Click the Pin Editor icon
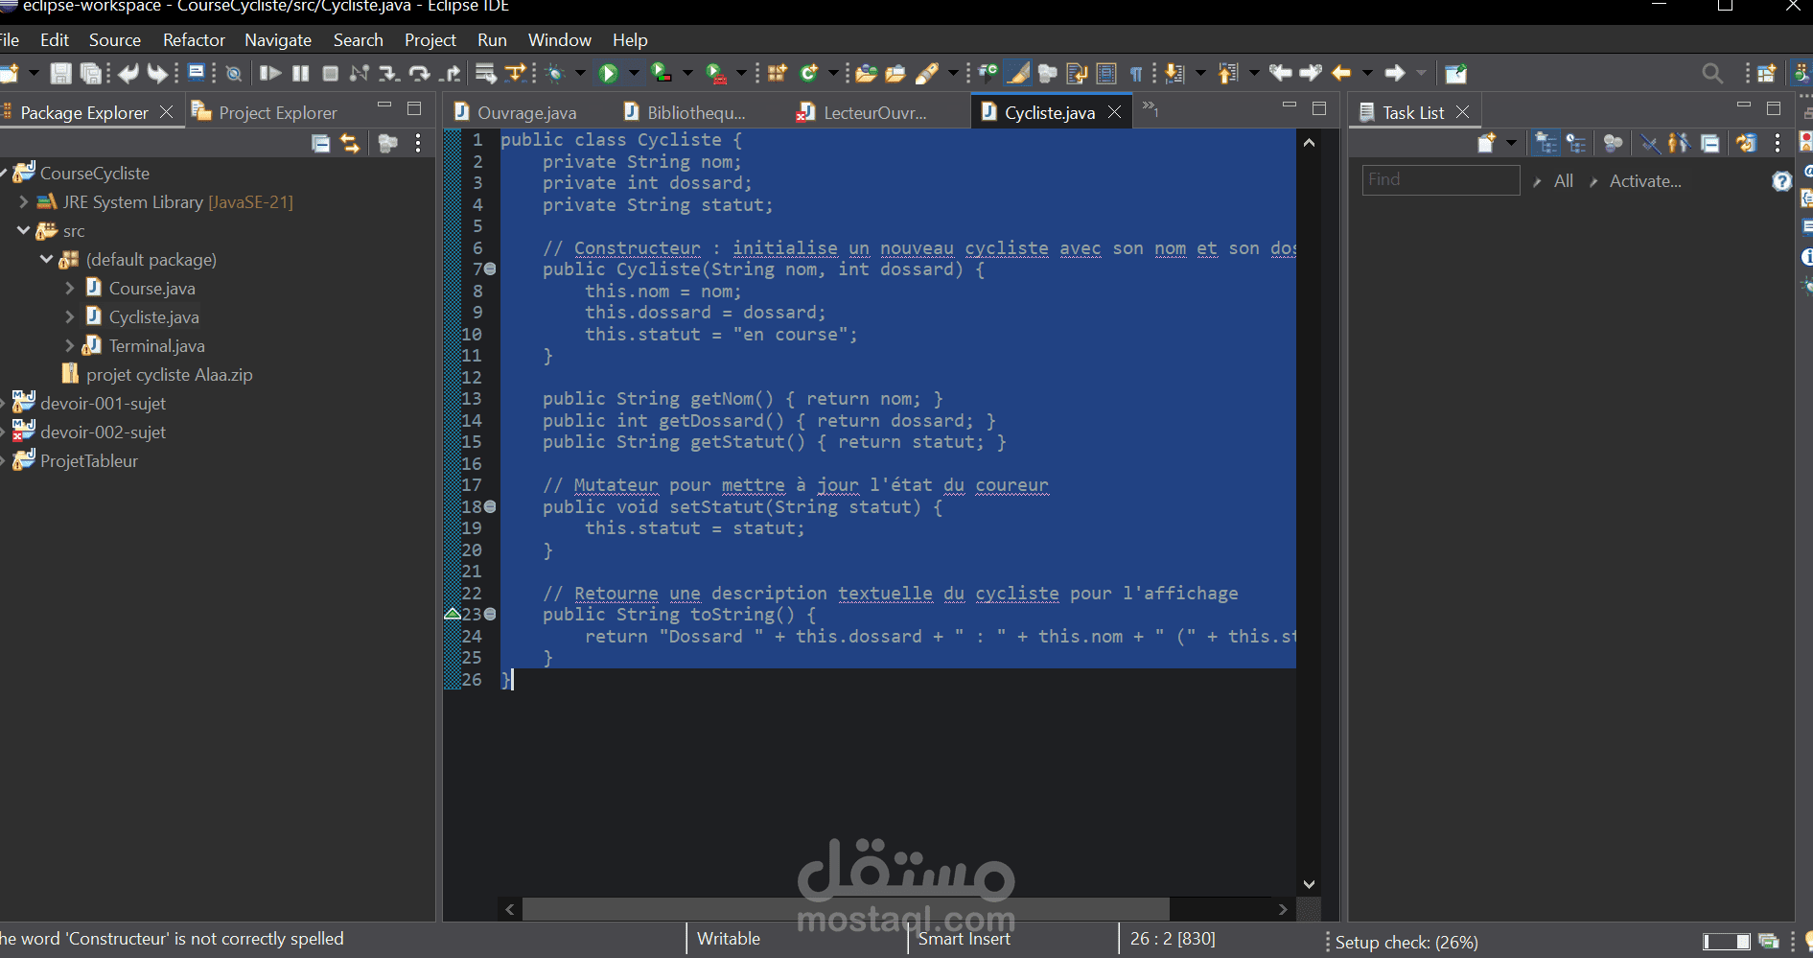The height and width of the screenshot is (958, 1813). click(x=1455, y=73)
